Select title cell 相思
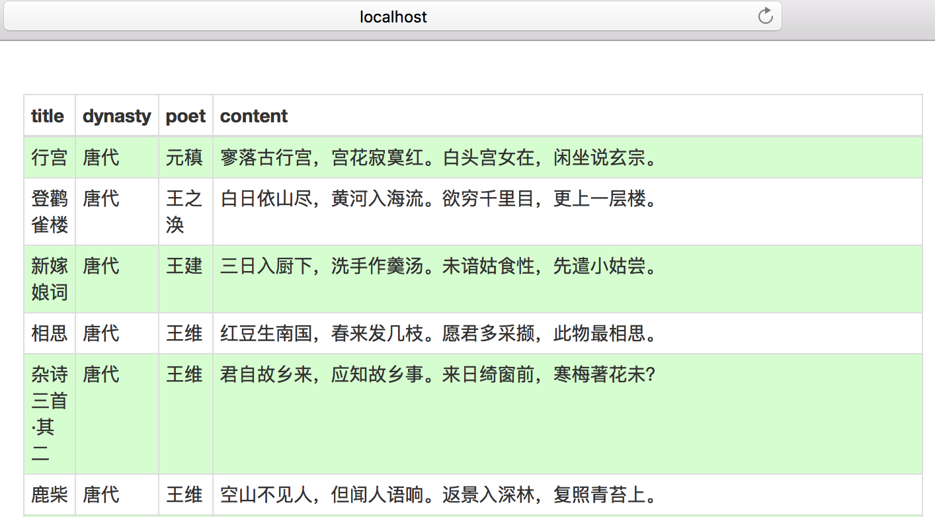The image size is (935, 517). click(x=50, y=333)
